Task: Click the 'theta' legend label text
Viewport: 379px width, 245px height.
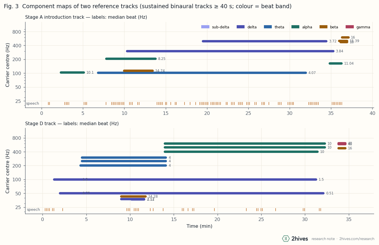Action: coord(279,27)
